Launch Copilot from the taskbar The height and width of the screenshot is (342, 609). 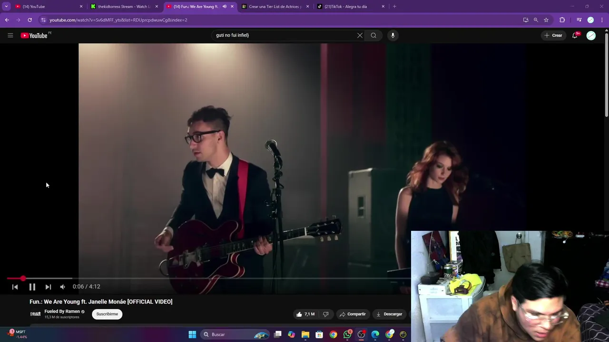coord(291,334)
